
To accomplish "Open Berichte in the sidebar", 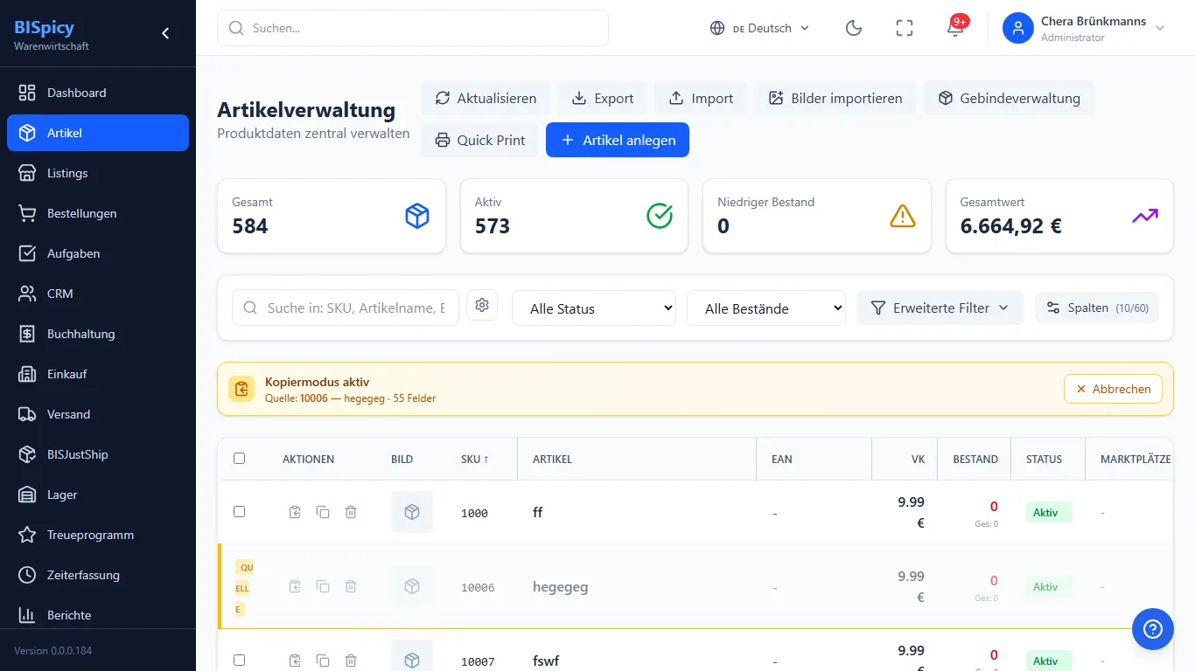I will click(98, 615).
